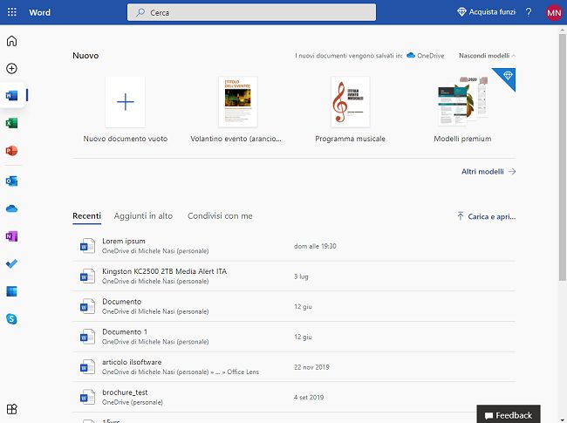Click the Documento 1 Word file icon
The image size is (567, 423).
87,337
